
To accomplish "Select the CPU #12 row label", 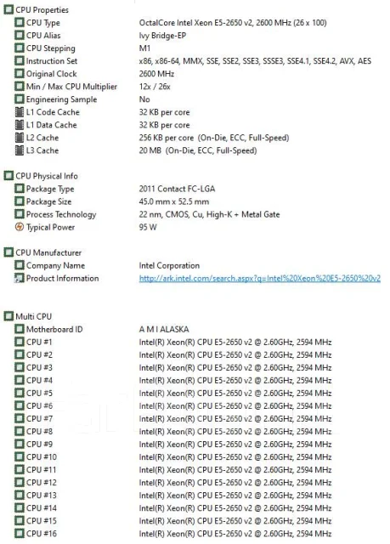I will click(x=42, y=483).
